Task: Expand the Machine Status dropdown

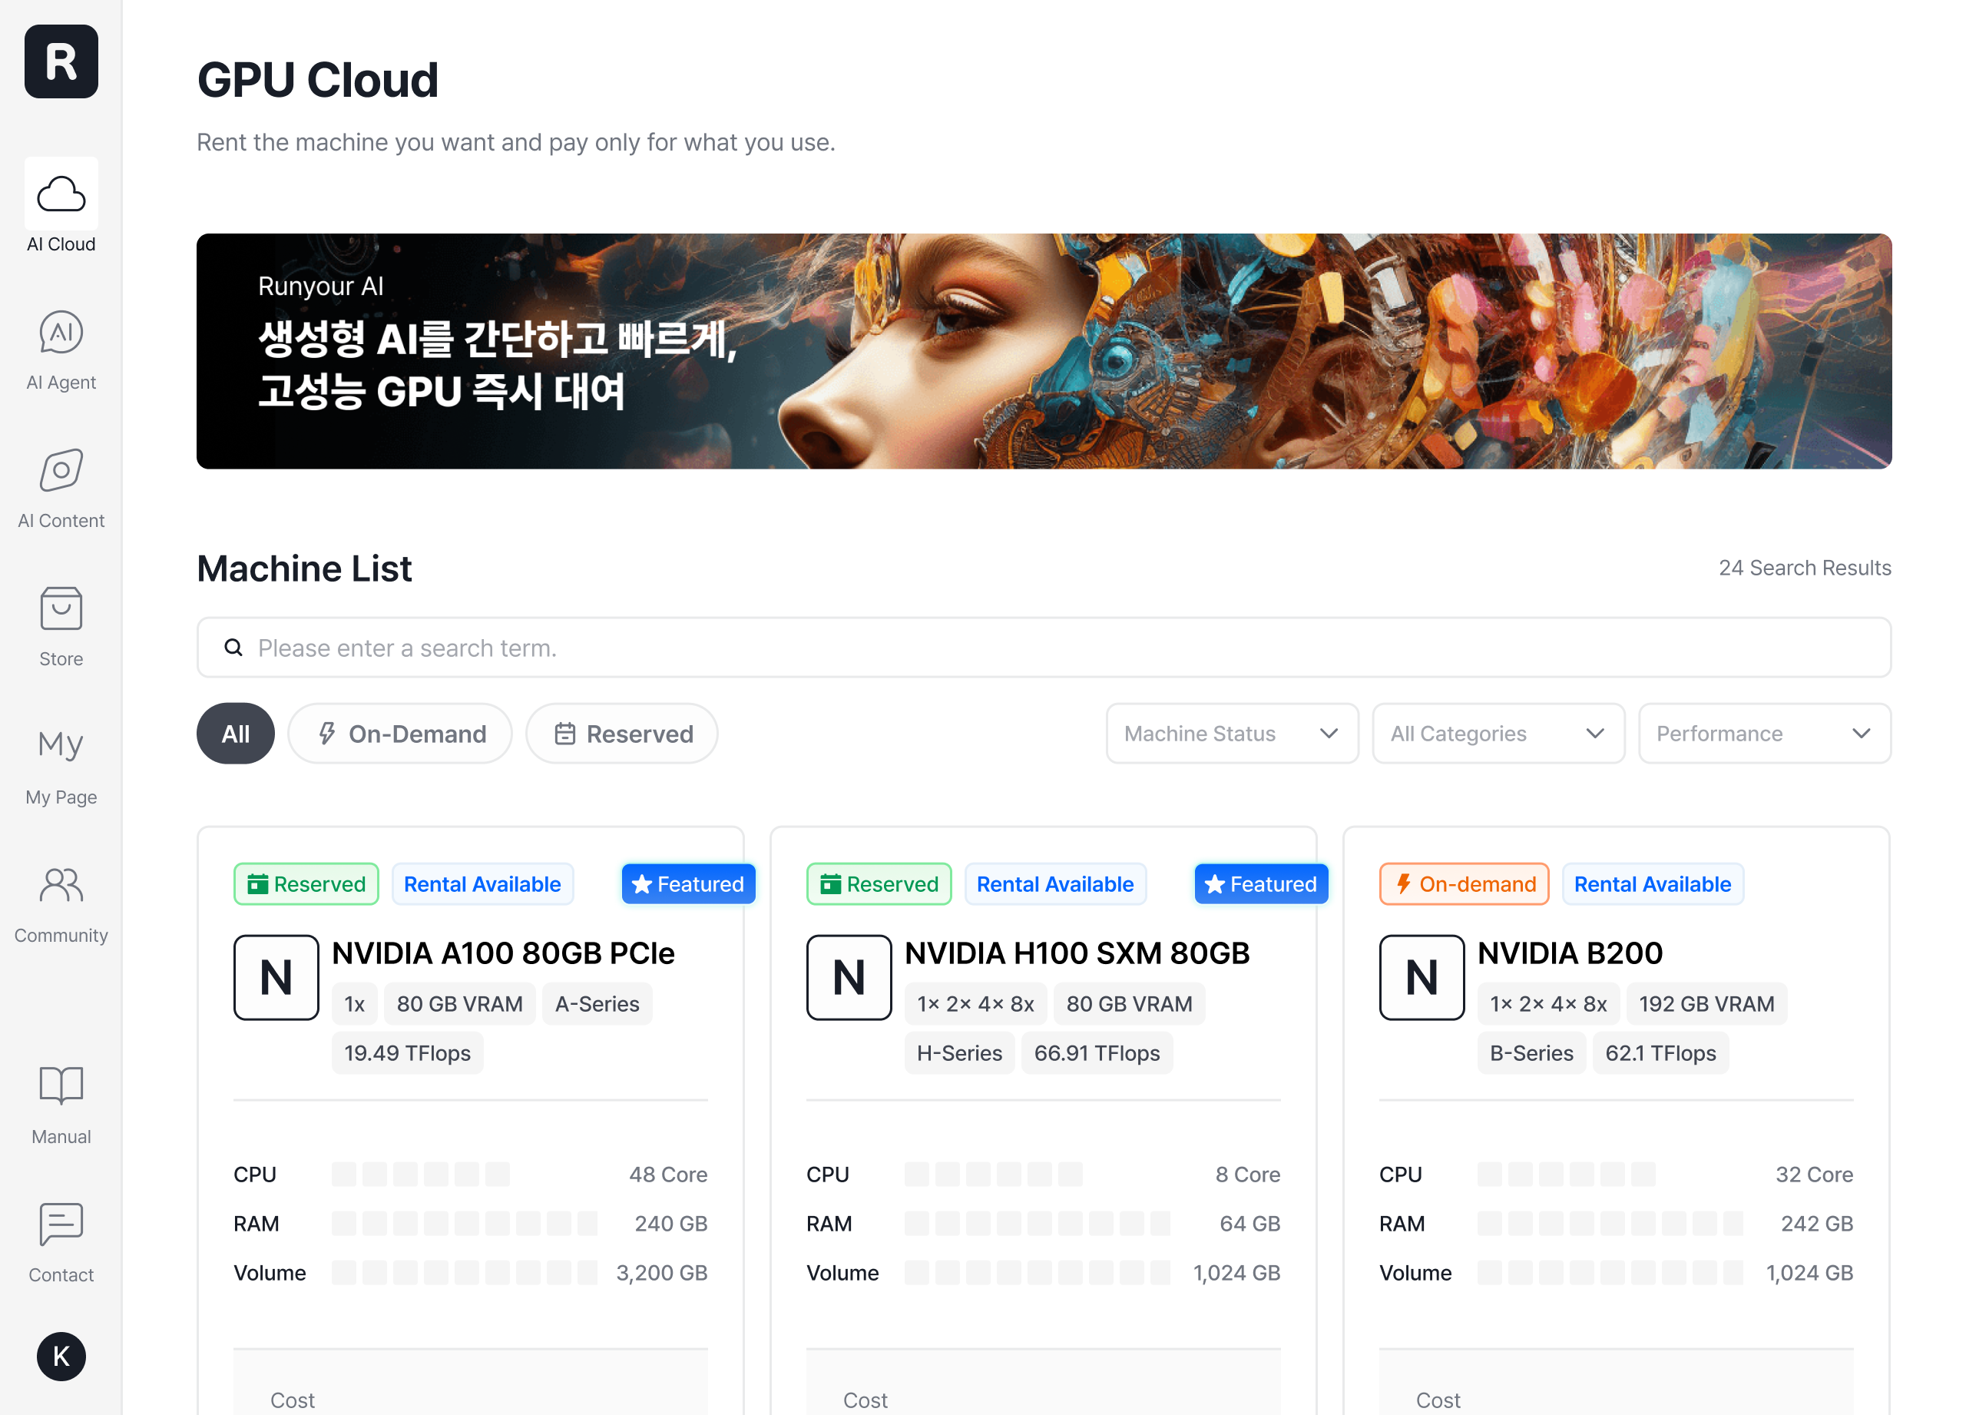Action: (1231, 734)
